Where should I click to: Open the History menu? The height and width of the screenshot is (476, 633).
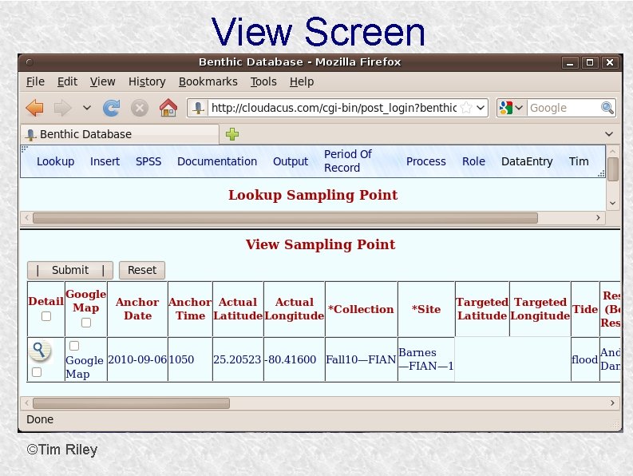[x=147, y=81]
